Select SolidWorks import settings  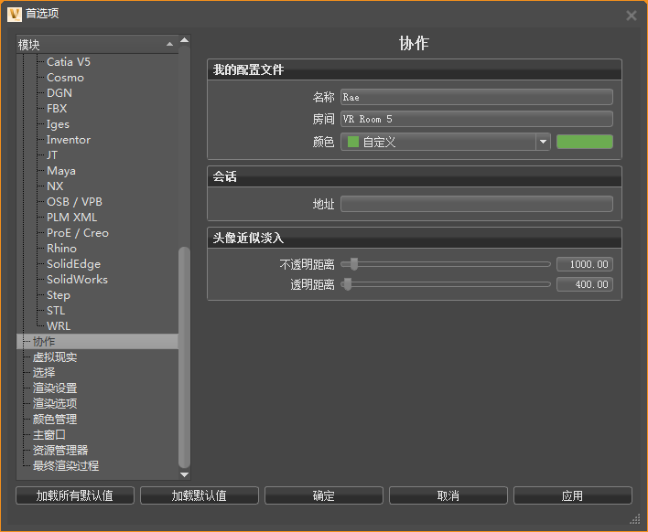[x=77, y=280]
